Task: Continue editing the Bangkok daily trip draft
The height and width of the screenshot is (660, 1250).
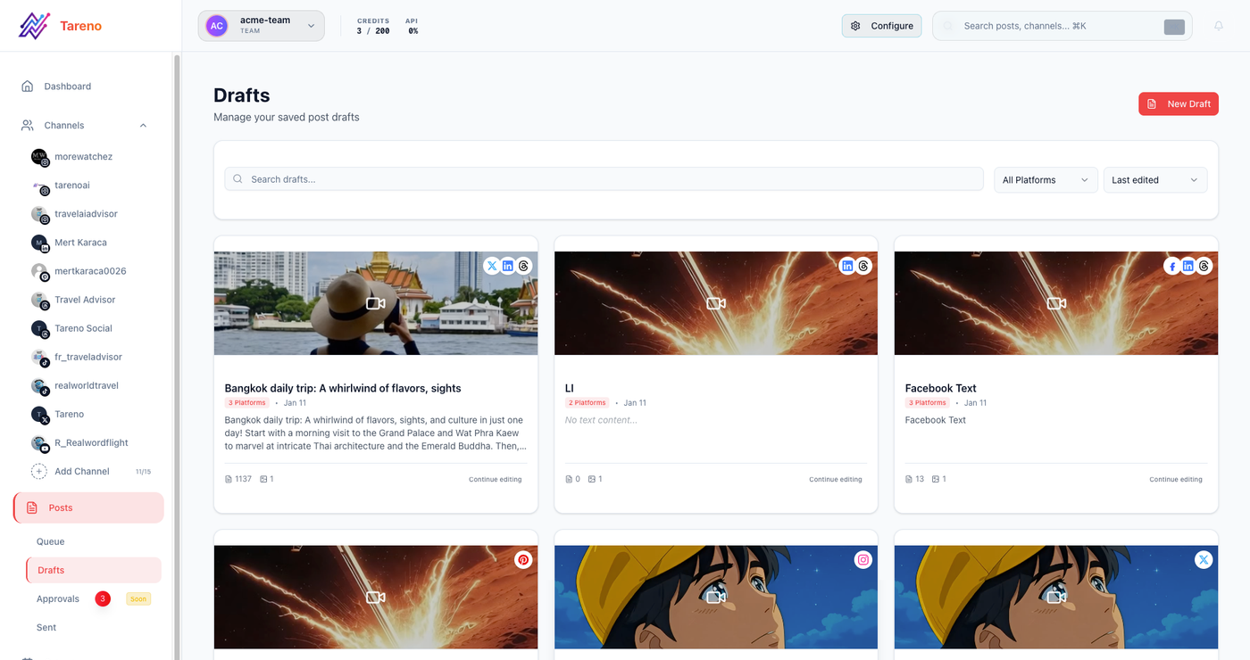Action: pos(496,480)
